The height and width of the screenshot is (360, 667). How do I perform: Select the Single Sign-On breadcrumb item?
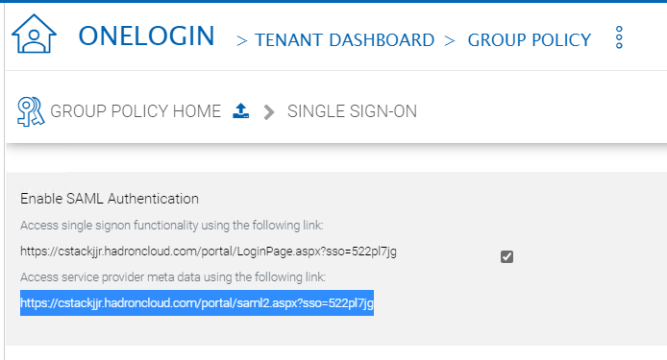[352, 111]
